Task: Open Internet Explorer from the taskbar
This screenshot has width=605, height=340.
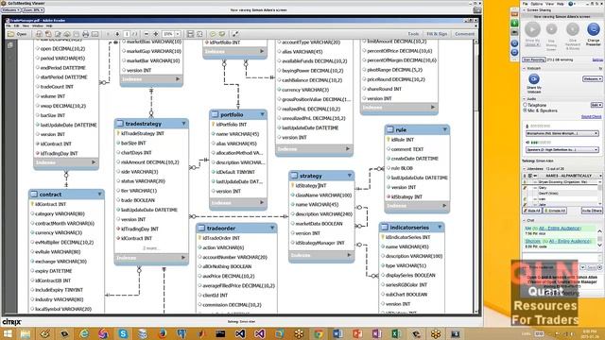Action: (84, 333)
